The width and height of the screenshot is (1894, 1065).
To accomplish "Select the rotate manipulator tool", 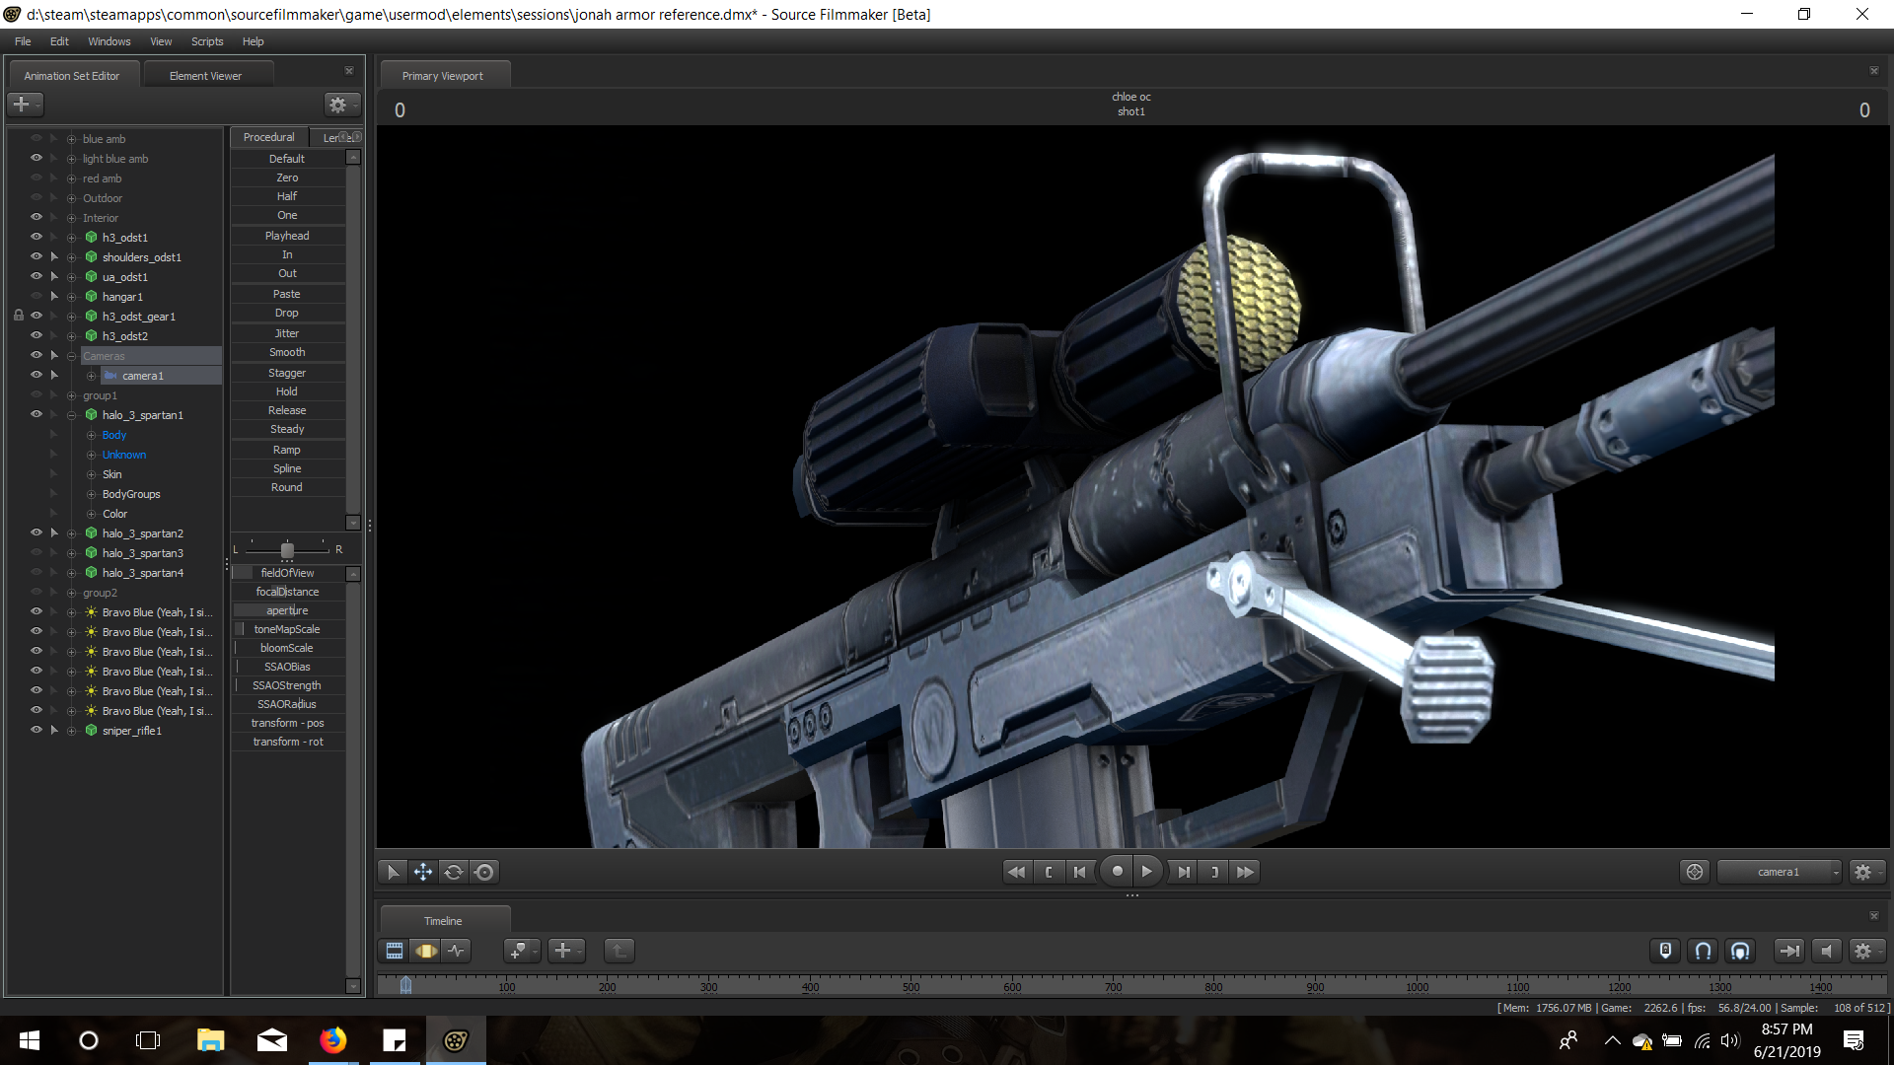I will 454,872.
